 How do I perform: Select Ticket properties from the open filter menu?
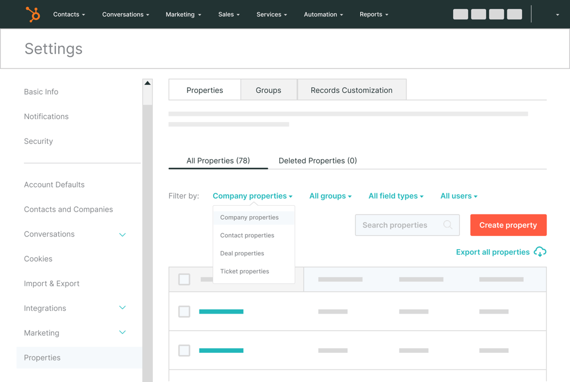click(244, 271)
